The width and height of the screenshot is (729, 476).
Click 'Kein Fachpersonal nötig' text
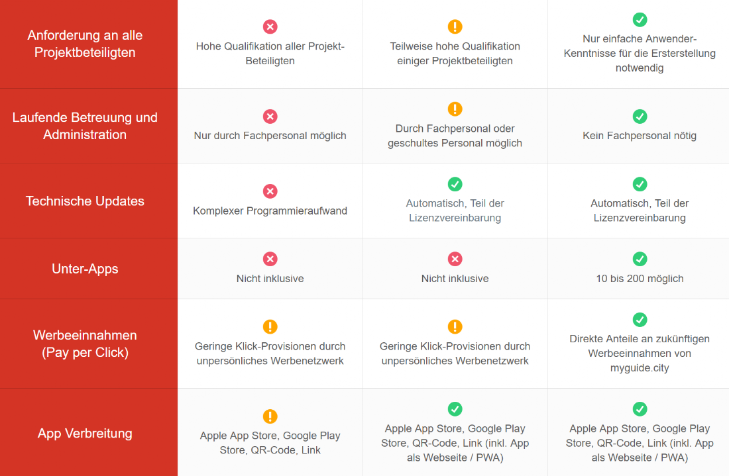[640, 136]
